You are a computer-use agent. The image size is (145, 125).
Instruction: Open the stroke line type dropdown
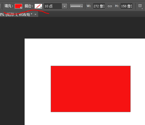point(76,6)
